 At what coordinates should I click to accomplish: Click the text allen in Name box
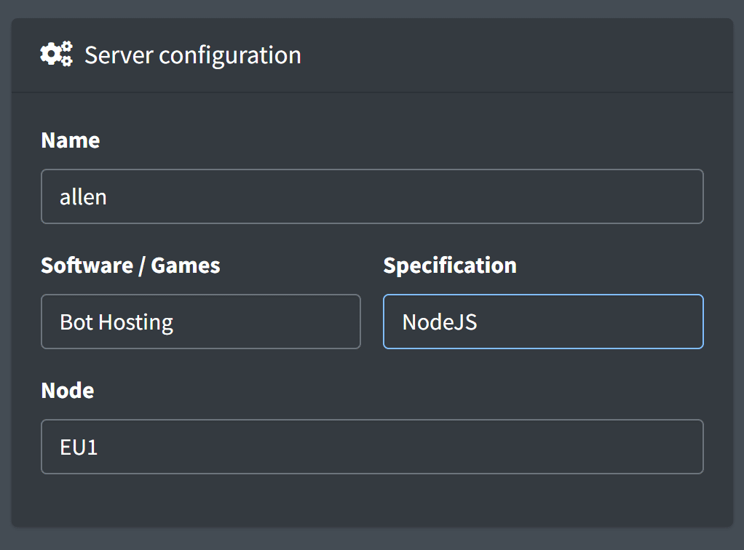coord(83,196)
